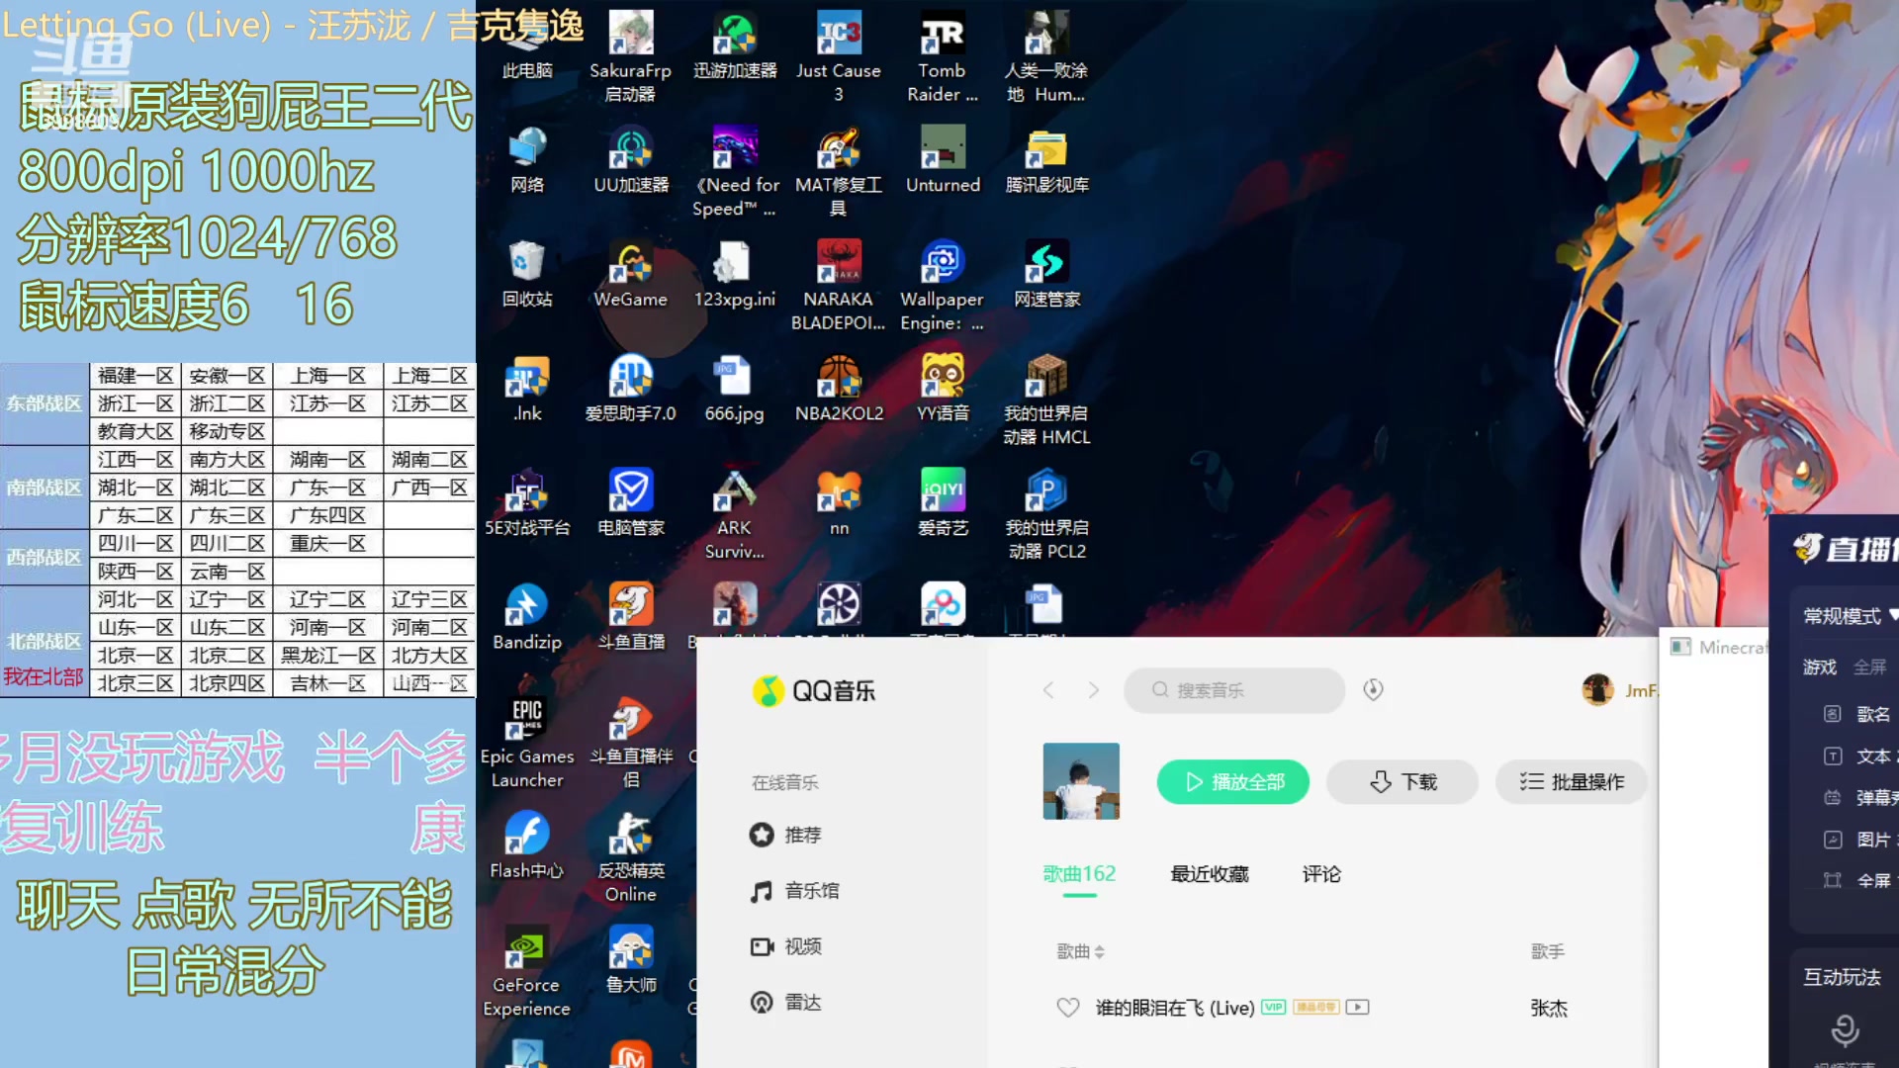This screenshot has width=1899, height=1068.
Task: Click the QQ音乐 logo
Action: tap(814, 690)
